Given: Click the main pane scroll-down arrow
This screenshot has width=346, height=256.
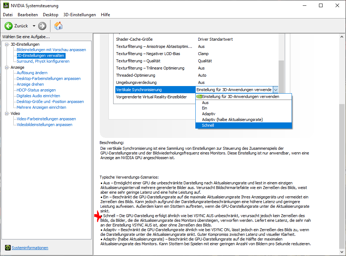Looking at the screenshot, I should pyautogui.click(x=342, y=252).
